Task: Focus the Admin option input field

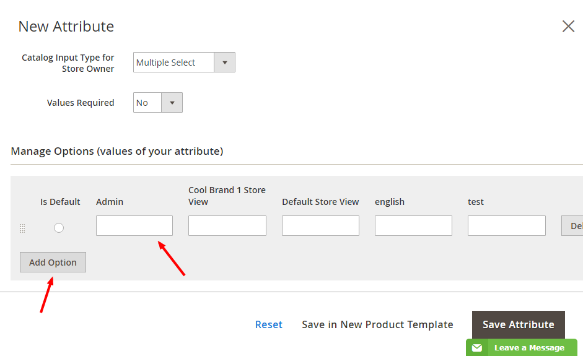Action: pos(134,226)
